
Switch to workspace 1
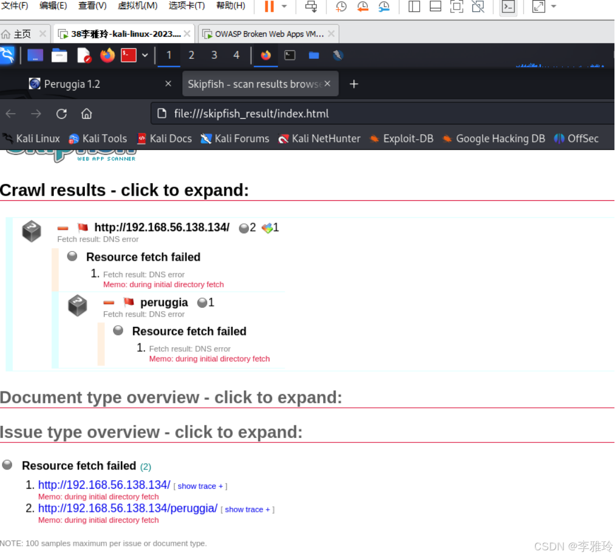click(x=169, y=55)
